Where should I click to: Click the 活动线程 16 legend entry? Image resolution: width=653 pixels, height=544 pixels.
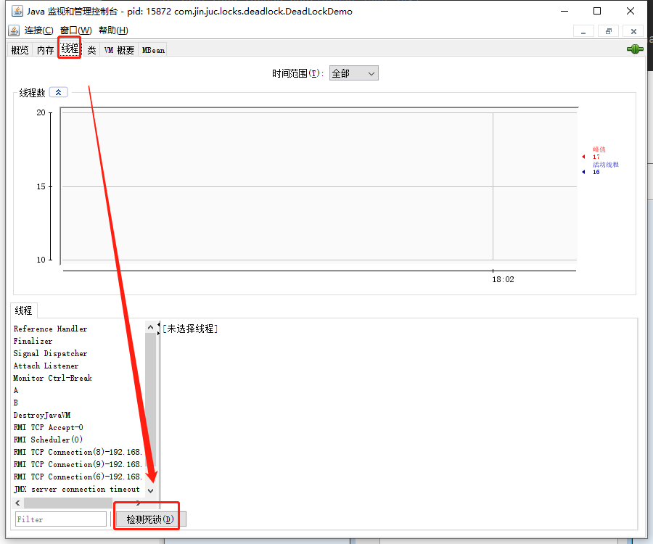coord(601,168)
